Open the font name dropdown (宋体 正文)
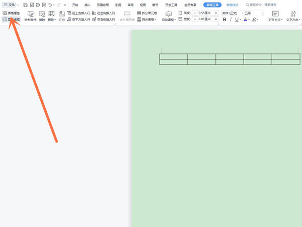302x227 pixels. [233, 13]
